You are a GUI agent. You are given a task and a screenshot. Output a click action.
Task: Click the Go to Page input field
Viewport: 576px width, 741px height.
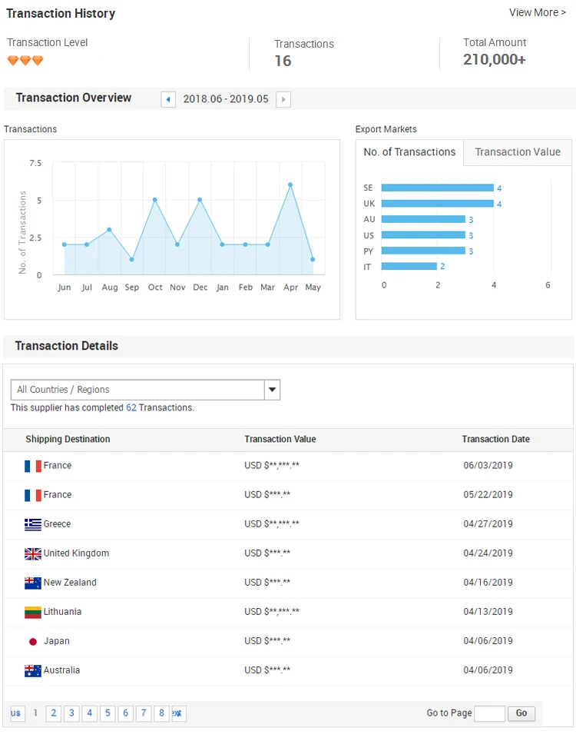(489, 713)
